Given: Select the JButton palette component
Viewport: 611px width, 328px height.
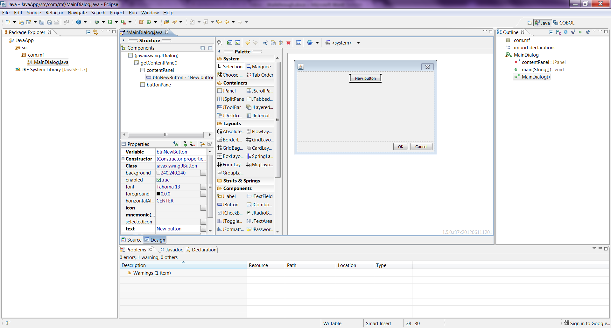Looking at the screenshot, I should [230, 205].
